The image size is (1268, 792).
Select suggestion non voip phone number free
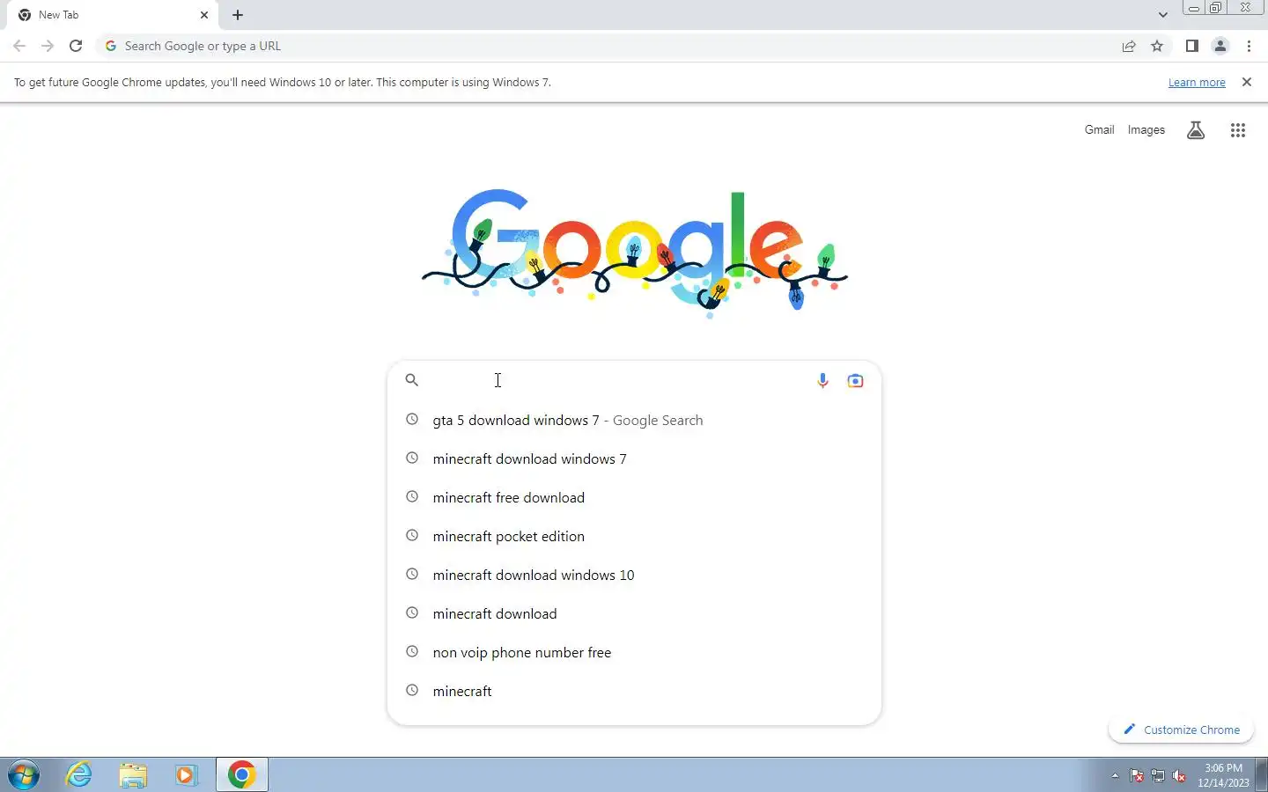point(634,652)
